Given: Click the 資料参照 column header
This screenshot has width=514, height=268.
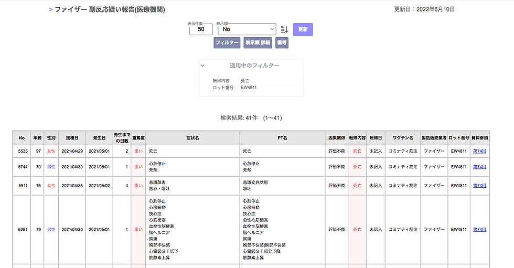Looking at the screenshot, I should click(x=480, y=138).
